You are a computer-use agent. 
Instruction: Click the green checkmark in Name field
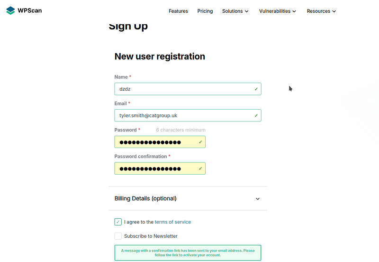click(256, 89)
